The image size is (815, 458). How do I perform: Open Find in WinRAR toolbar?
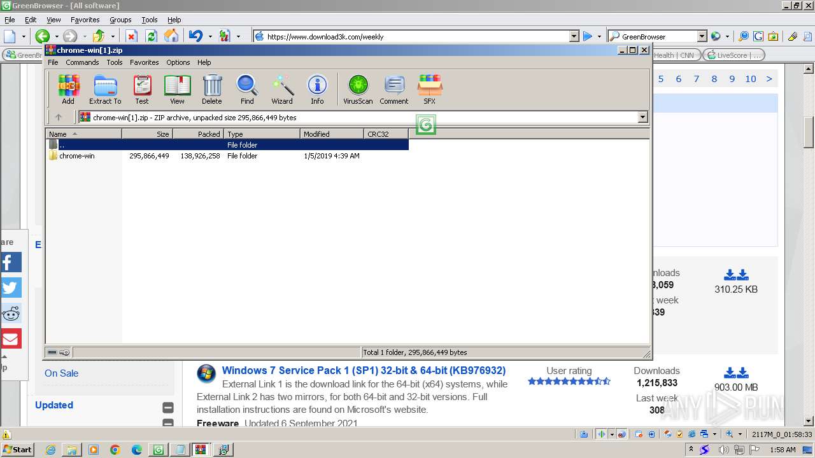click(x=247, y=90)
